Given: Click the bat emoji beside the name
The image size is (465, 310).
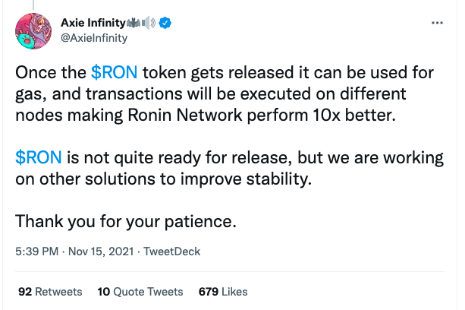Looking at the screenshot, I should point(134,23).
